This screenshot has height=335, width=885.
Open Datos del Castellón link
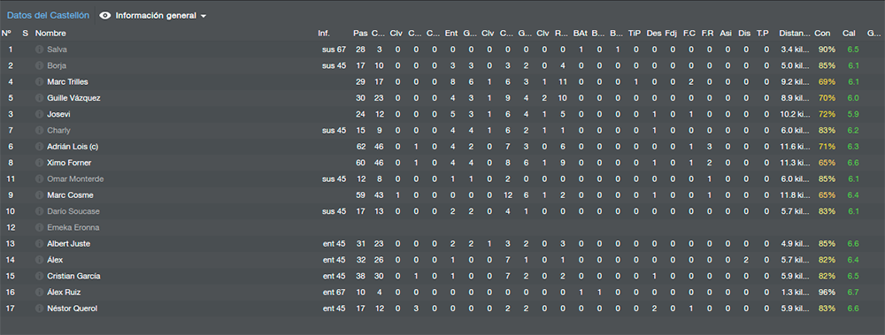48,16
